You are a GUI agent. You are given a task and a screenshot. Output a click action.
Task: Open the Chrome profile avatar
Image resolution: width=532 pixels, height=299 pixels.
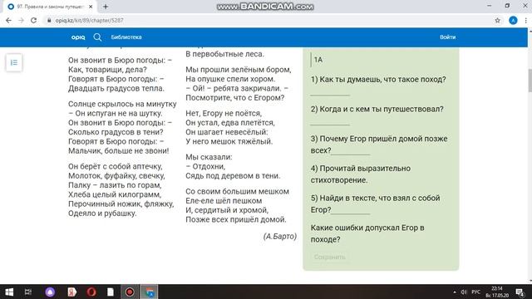pyautogui.click(x=513, y=20)
